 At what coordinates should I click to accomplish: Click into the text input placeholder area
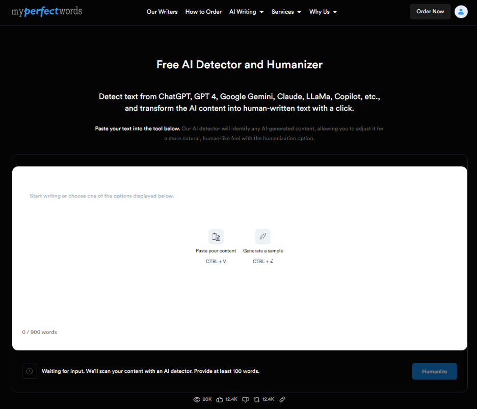(x=102, y=196)
